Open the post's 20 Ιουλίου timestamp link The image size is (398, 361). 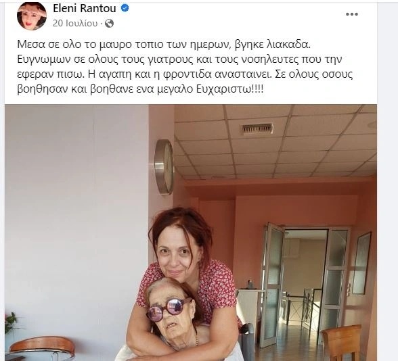click(x=75, y=24)
